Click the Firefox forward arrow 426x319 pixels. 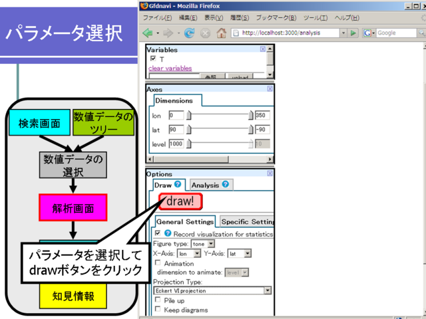168,33
